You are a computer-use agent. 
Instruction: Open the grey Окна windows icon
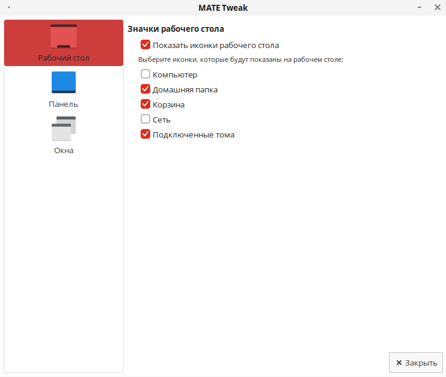tap(64, 128)
